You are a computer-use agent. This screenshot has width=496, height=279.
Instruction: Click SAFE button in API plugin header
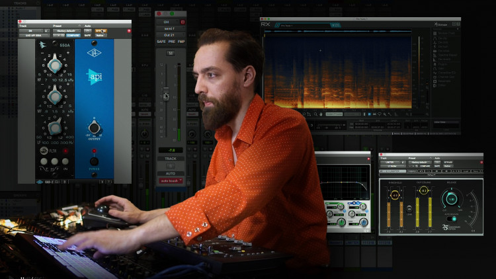pos(87,36)
